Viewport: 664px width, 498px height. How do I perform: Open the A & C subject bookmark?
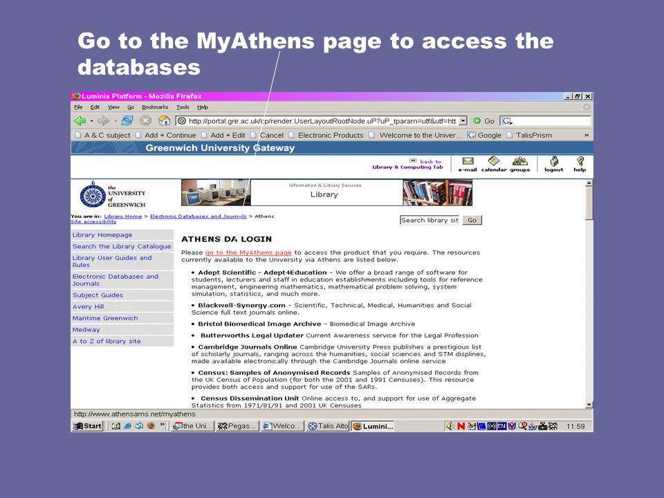pyautogui.click(x=103, y=136)
